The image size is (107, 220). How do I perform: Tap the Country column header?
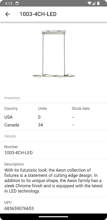(x=11, y=108)
